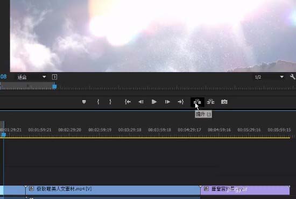Open the 适合 zoom level dropdown
Screen dimensions: 296x199
point(32,77)
